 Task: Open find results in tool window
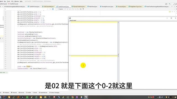(81, 9)
